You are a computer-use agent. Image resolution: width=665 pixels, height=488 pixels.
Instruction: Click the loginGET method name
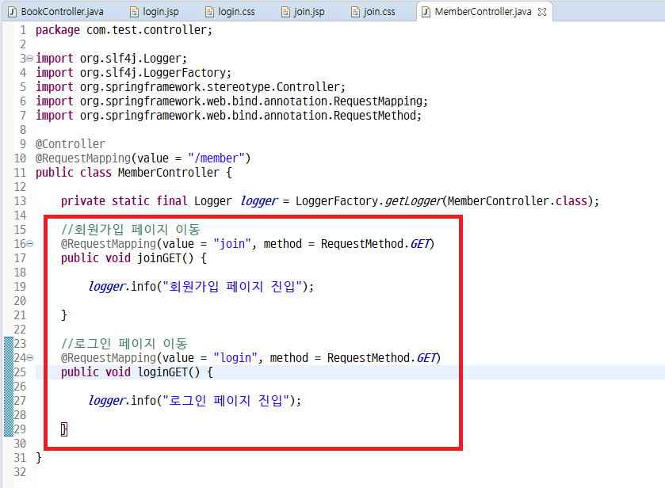pyautogui.click(x=162, y=372)
